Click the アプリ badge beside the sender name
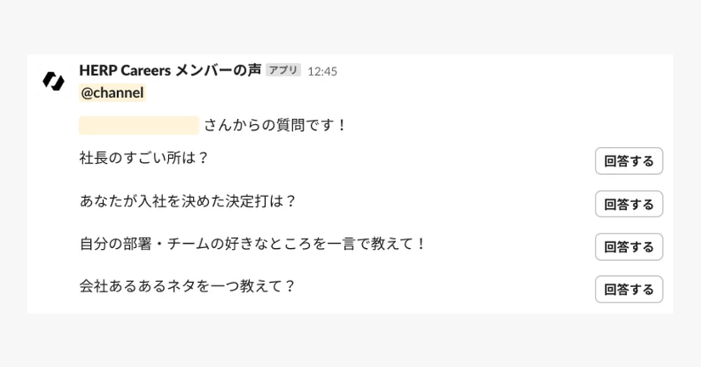The width and height of the screenshot is (701, 367). point(283,71)
